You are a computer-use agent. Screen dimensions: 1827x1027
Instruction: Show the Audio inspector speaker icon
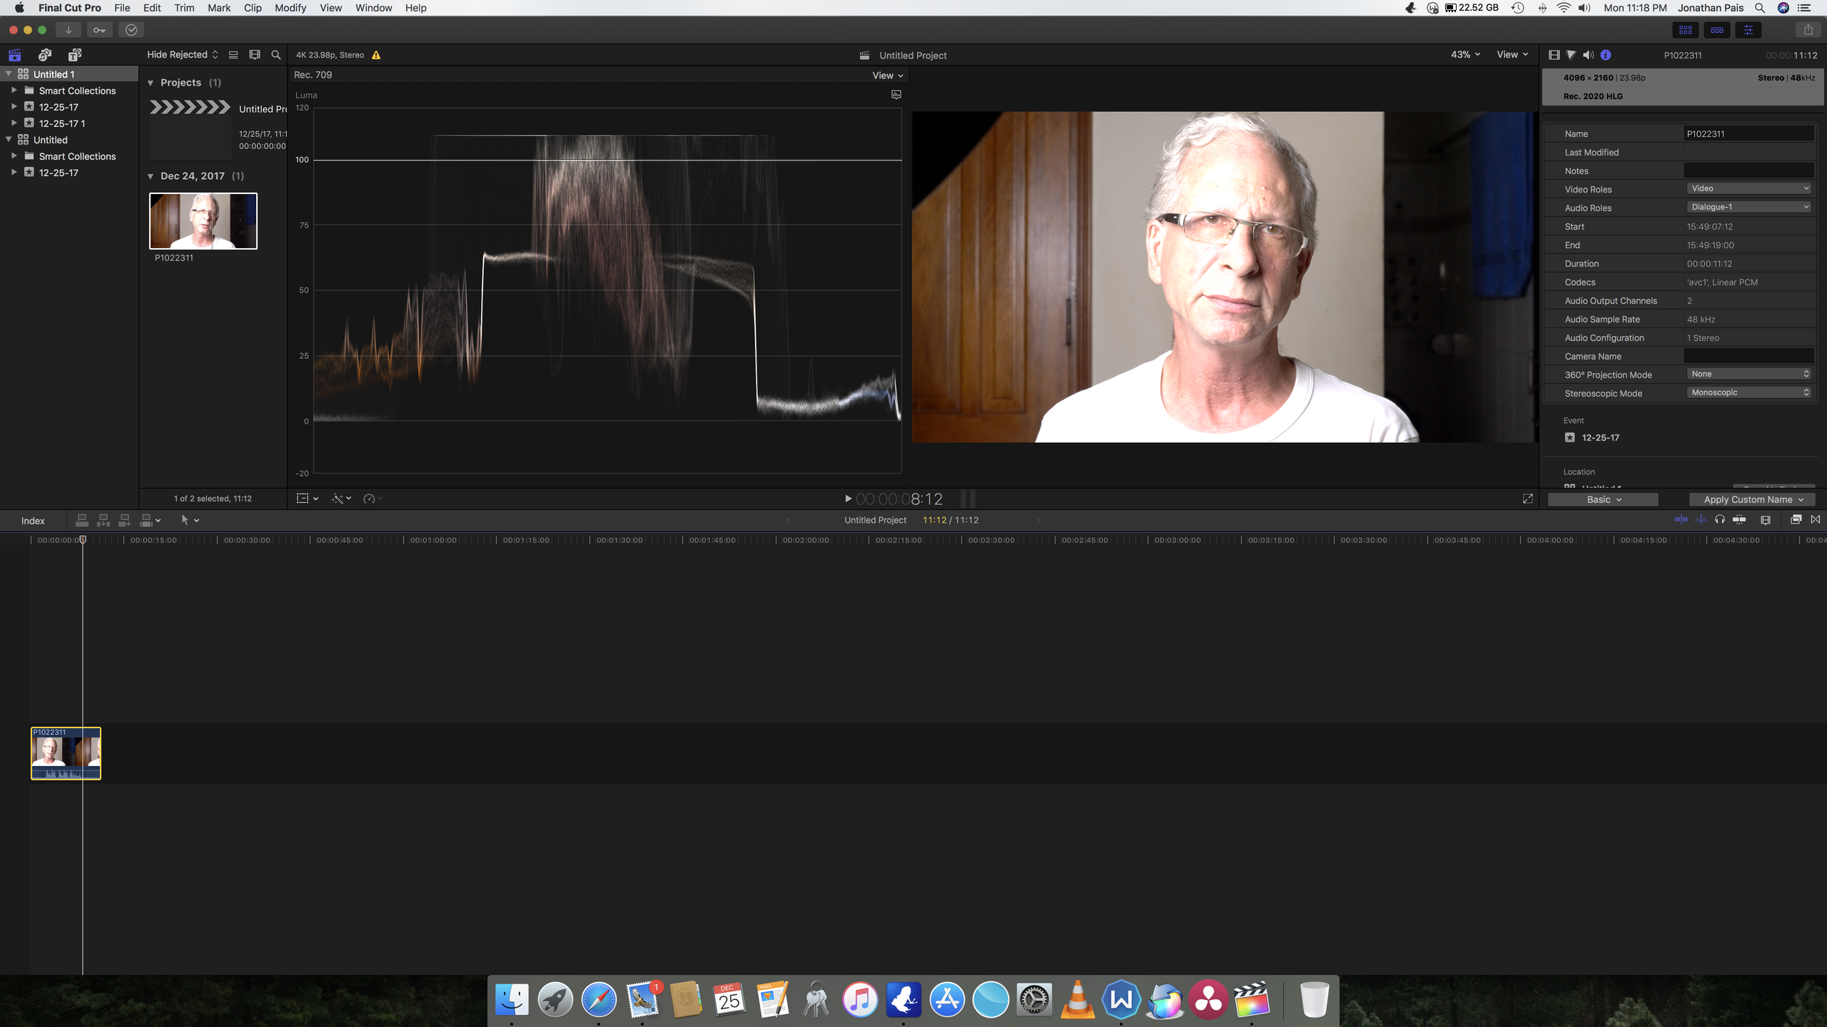tap(1588, 55)
